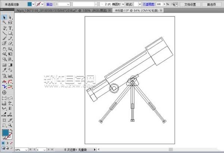The width and height of the screenshot is (224, 153).
Task: Select the circular crosshair tool icon
Action: click(4, 93)
